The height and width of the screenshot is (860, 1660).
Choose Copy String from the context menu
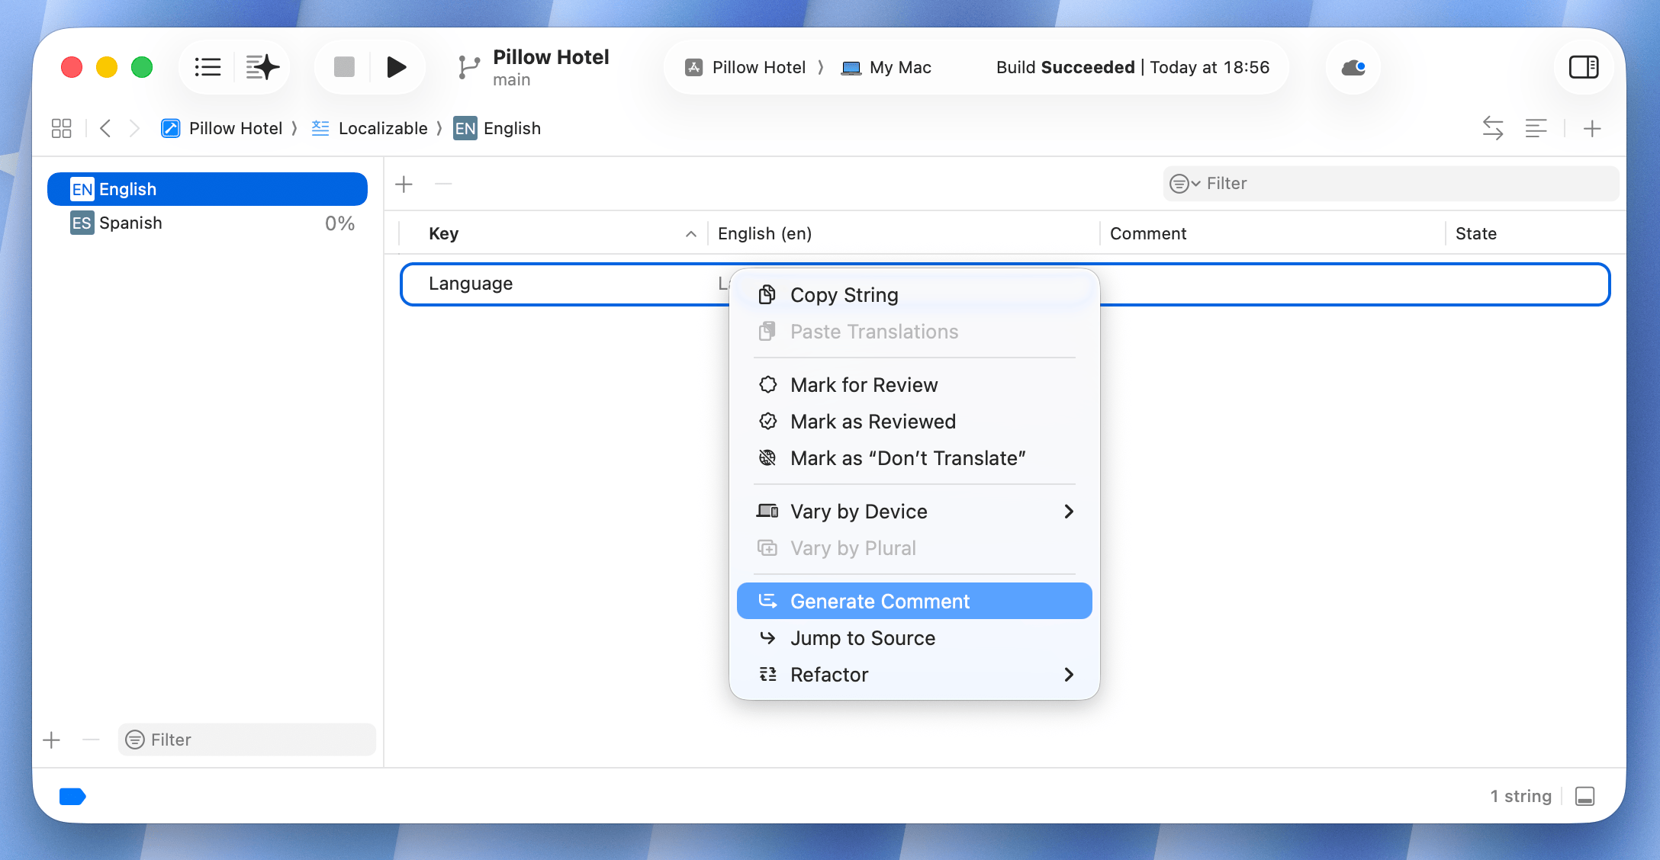(x=844, y=294)
